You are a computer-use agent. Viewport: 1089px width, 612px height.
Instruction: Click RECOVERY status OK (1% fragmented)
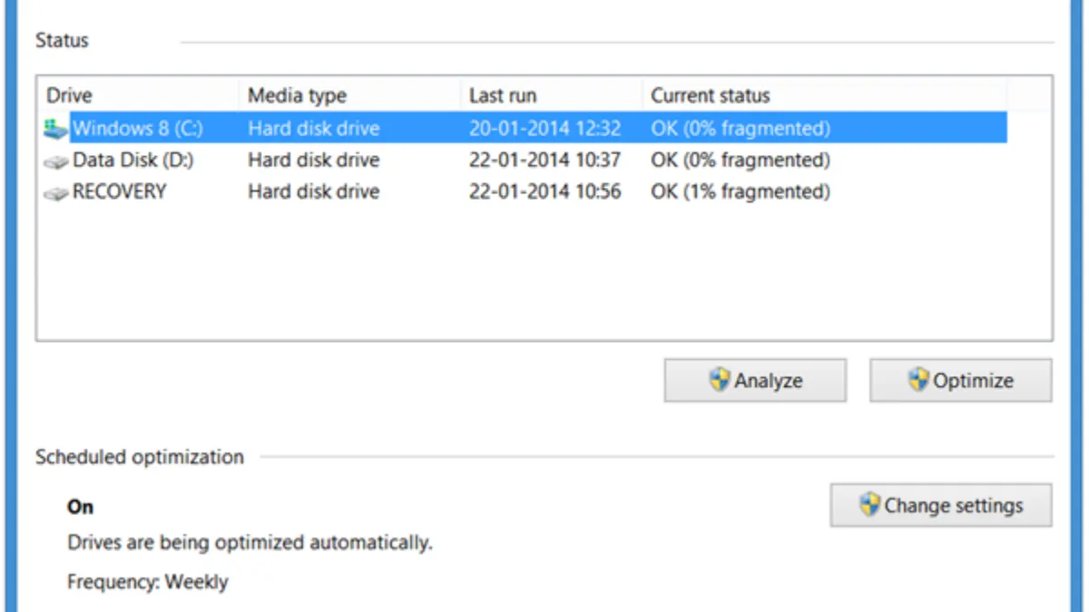(x=740, y=192)
